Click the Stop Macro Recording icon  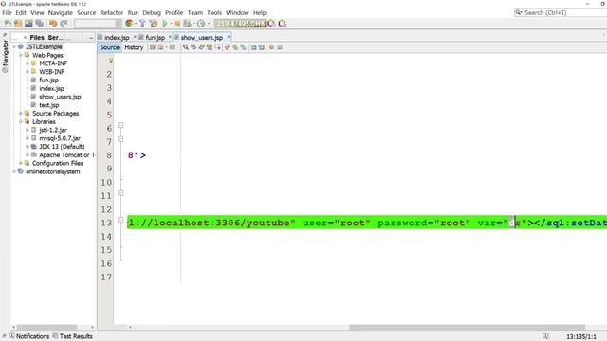click(x=280, y=47)
